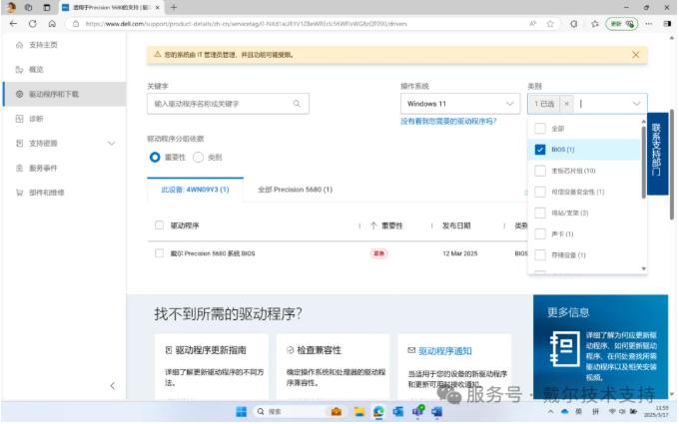Check the '坞站/支架 (2)' checkbox

coord(540,212)
